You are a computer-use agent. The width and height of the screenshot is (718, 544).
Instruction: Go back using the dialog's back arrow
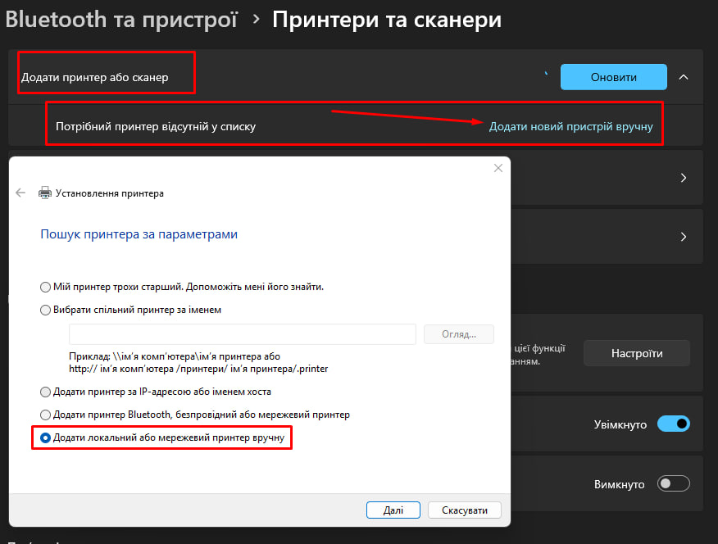21,193
